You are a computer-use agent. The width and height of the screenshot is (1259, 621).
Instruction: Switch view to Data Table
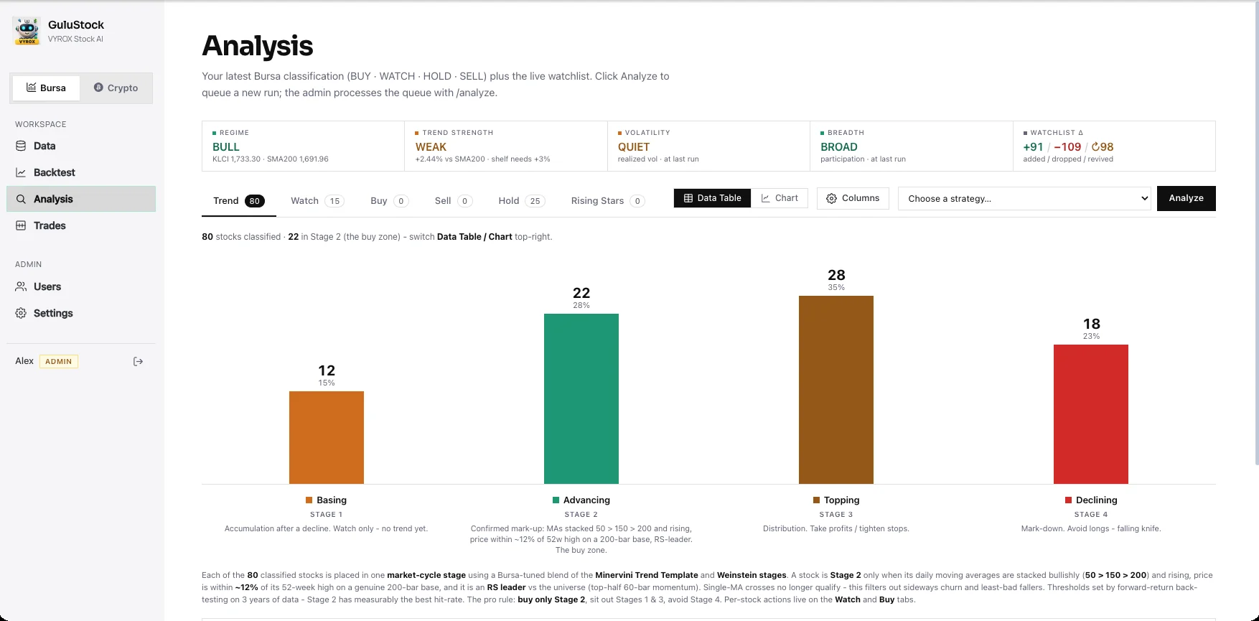(x=713, y=198)
